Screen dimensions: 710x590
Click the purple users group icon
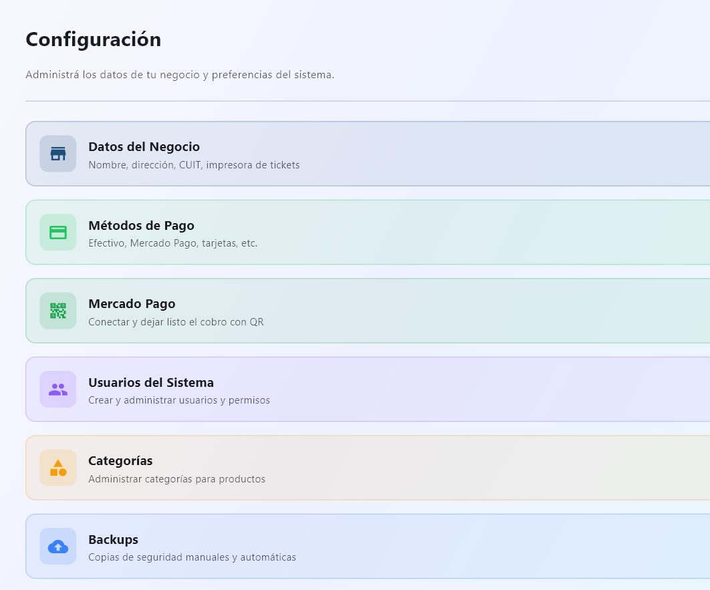pyautogui.click(x=58, y=389)
